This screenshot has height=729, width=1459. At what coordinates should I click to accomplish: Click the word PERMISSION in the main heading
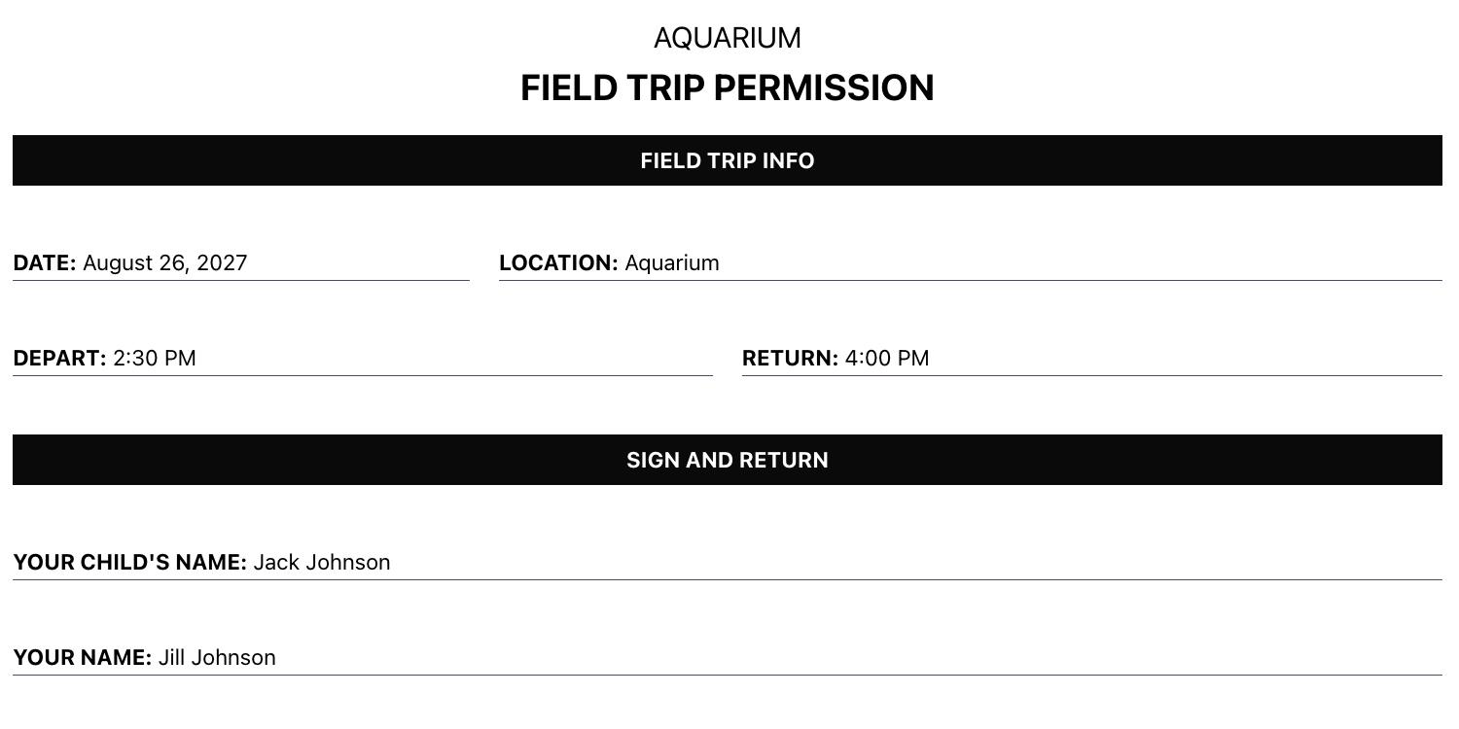coord(823,88)
